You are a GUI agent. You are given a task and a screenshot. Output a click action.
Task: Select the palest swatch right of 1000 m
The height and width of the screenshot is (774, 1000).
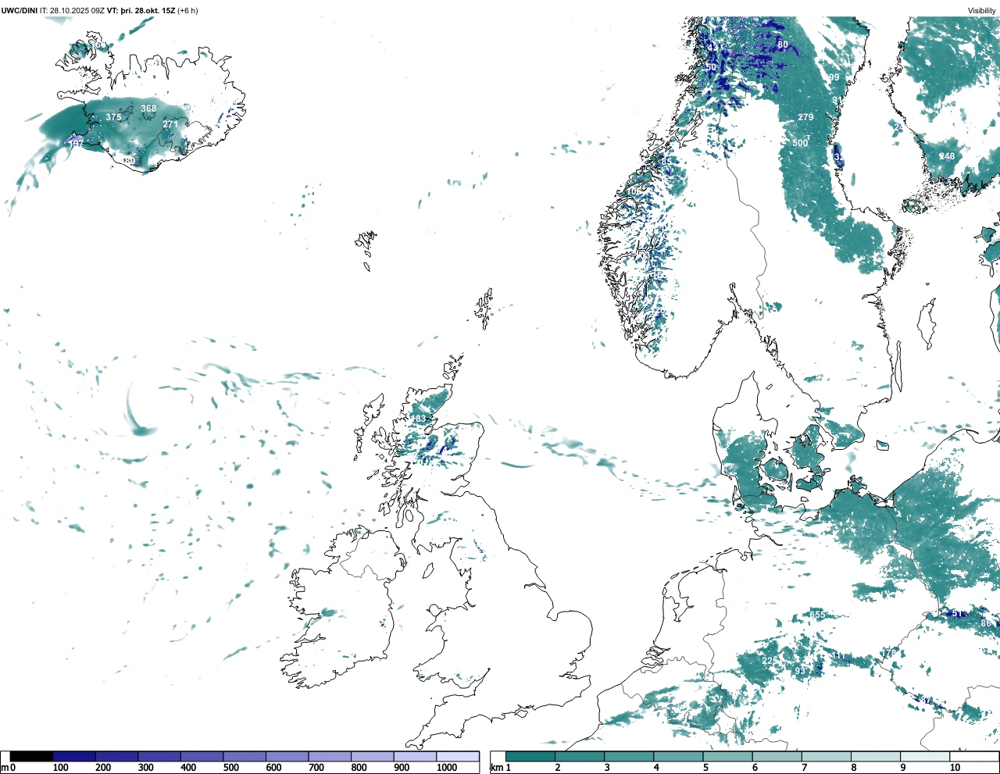458,756
